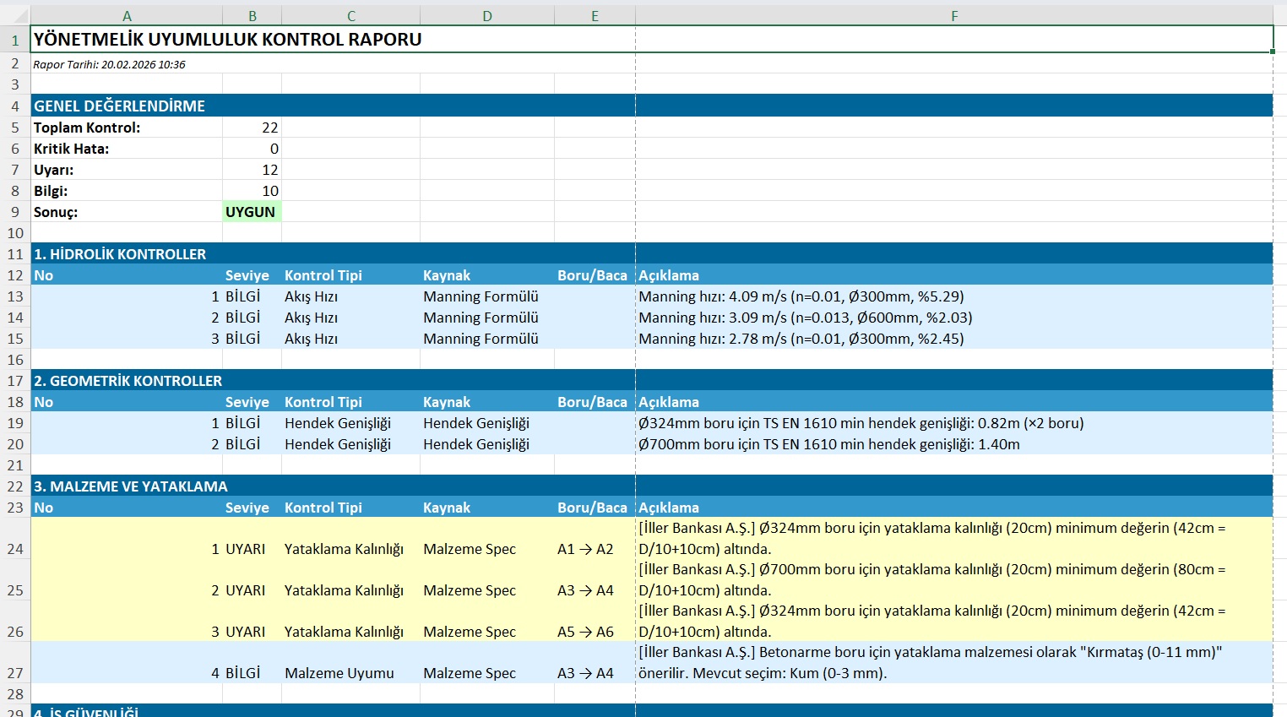Select the Kırmataş recommendation description cell
Screen dimensions: 1287x717
click(954, 663)
